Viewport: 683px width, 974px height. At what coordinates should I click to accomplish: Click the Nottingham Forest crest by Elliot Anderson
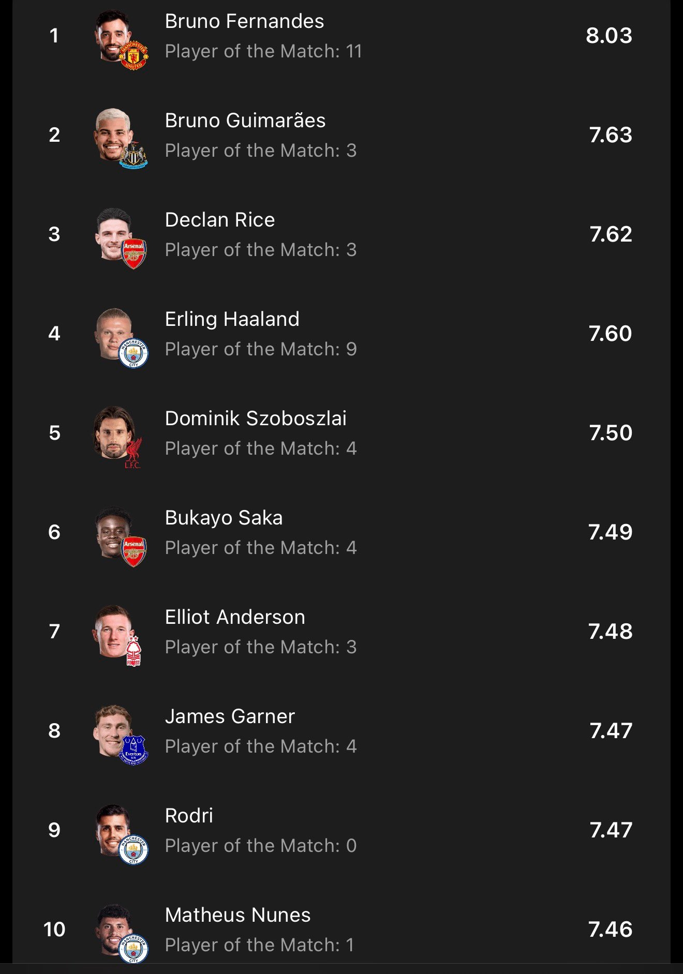point(133,651)
